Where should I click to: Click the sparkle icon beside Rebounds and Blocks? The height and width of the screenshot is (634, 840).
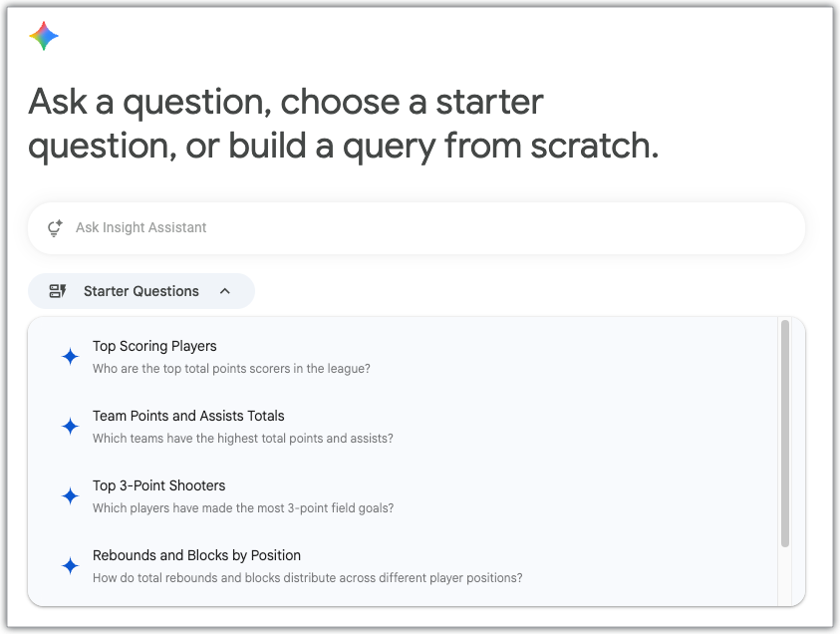click(70, 565)
